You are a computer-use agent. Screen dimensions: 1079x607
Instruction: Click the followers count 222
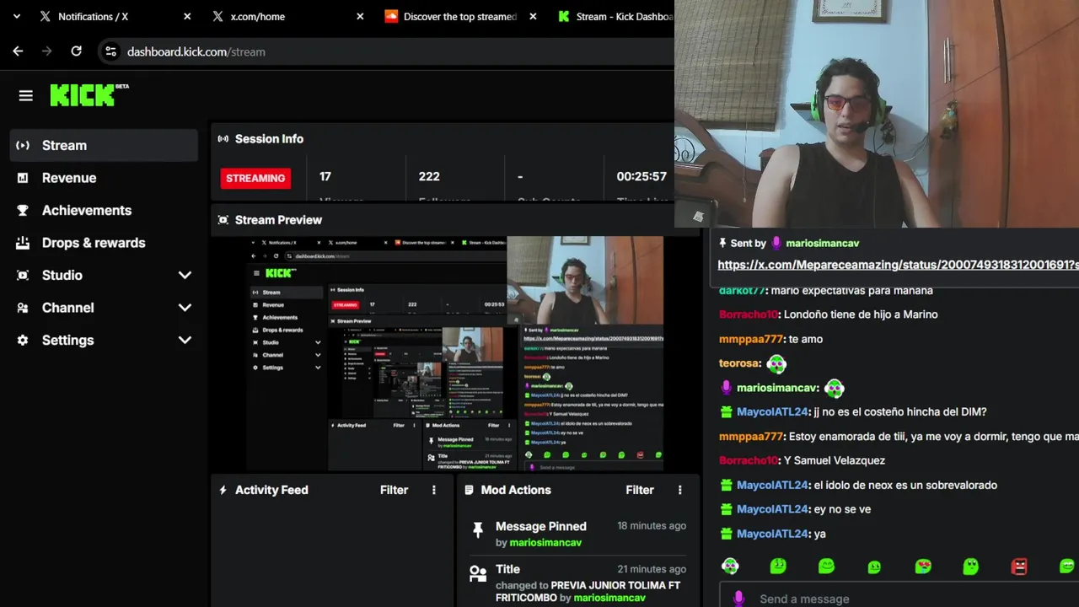coord(429,176)
